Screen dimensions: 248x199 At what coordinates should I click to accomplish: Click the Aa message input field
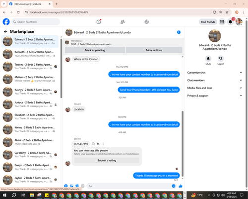coord(129,186)
